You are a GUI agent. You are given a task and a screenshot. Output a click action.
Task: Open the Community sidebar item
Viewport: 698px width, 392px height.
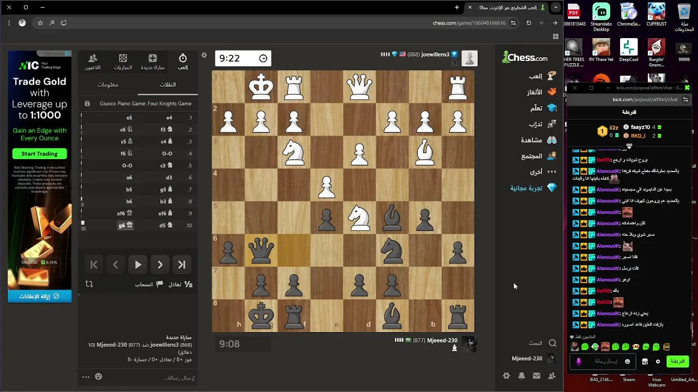click(x=539, y=156)
